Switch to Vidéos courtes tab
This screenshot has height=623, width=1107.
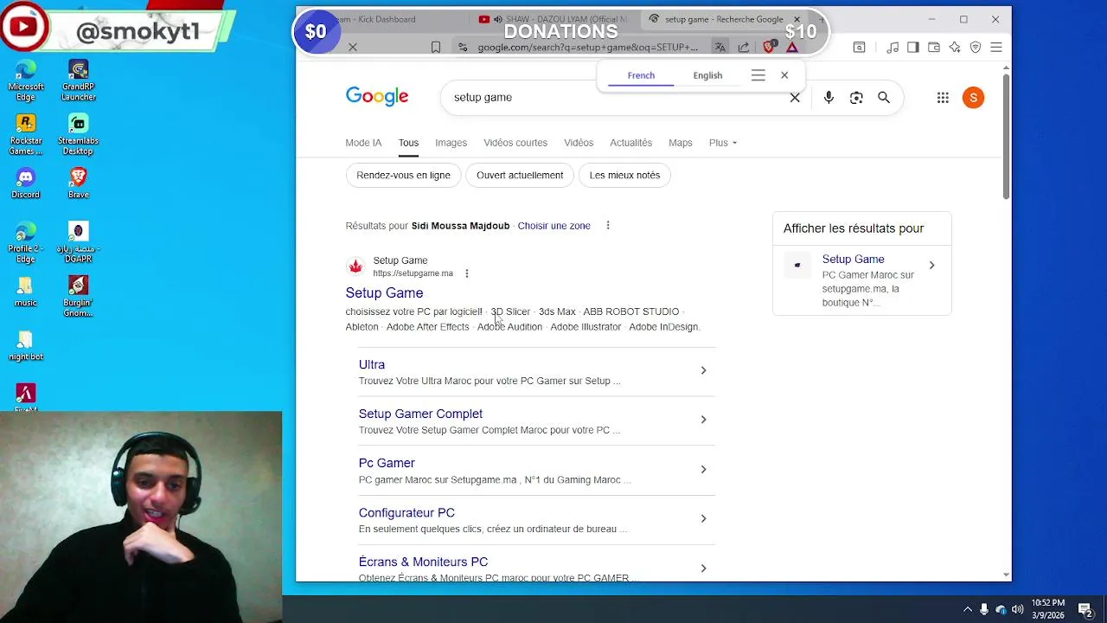pyautogui.click(x=515, y=143)
